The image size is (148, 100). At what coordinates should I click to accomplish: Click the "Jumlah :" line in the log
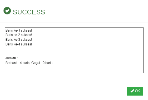point(12,58)
